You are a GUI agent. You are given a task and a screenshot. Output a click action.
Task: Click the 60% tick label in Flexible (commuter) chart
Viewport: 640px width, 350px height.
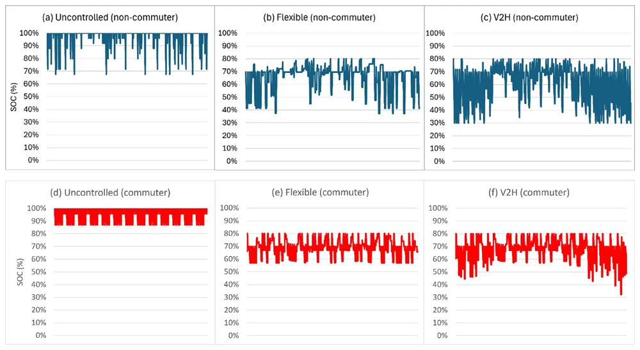[x=231, y=259]
